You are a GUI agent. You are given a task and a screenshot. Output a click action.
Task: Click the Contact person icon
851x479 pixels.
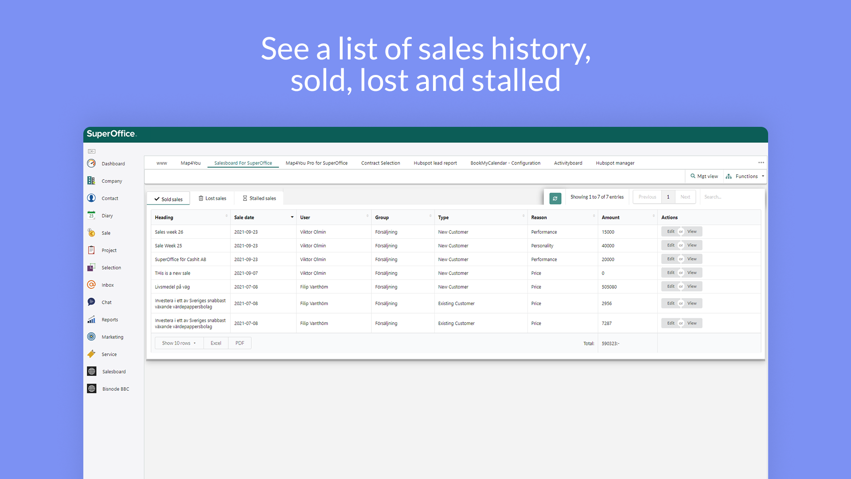pyautogui.click(x=91, y=198)
